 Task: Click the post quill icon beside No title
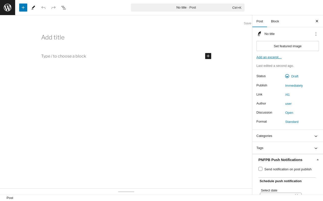259,34
